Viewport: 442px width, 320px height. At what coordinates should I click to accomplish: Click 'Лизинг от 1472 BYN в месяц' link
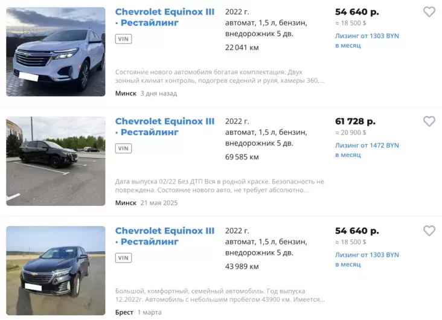367,150
